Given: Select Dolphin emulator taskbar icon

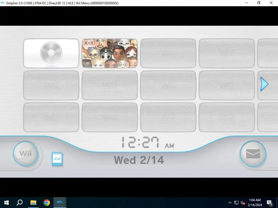Looking at the screenshot, I should [60, 203].
